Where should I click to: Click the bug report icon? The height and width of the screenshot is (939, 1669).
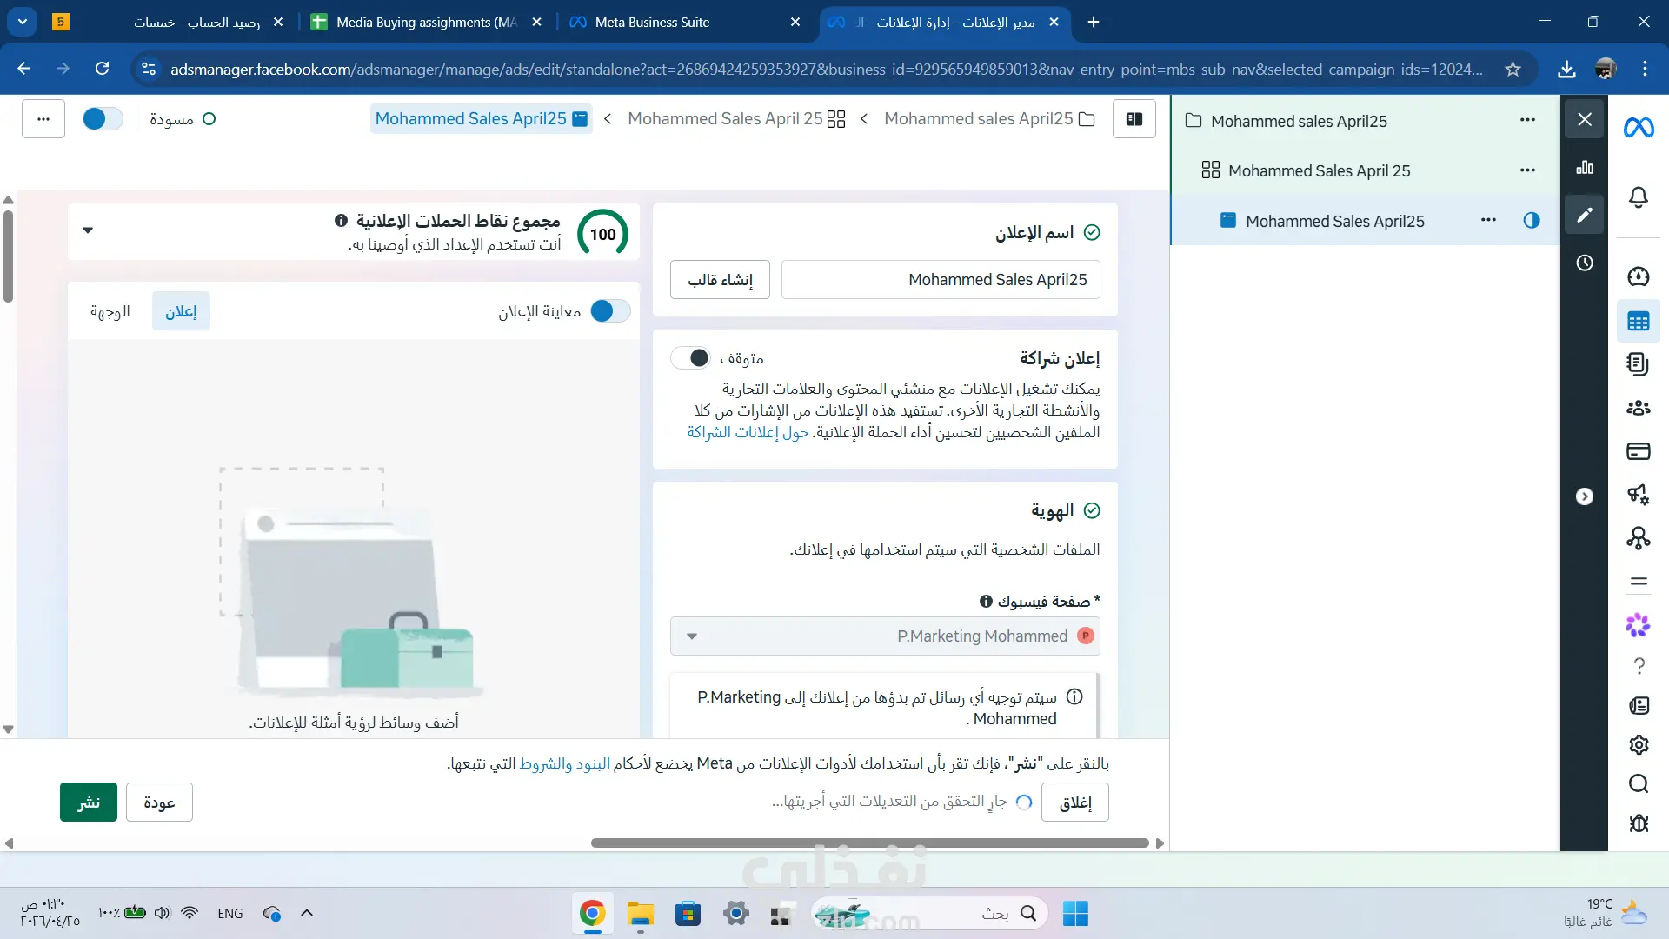coord(1639,822)
